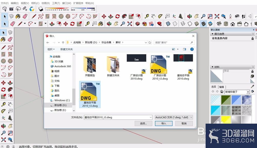Click the 导入 button
257x148 pixels.
[x=163, y=123]
